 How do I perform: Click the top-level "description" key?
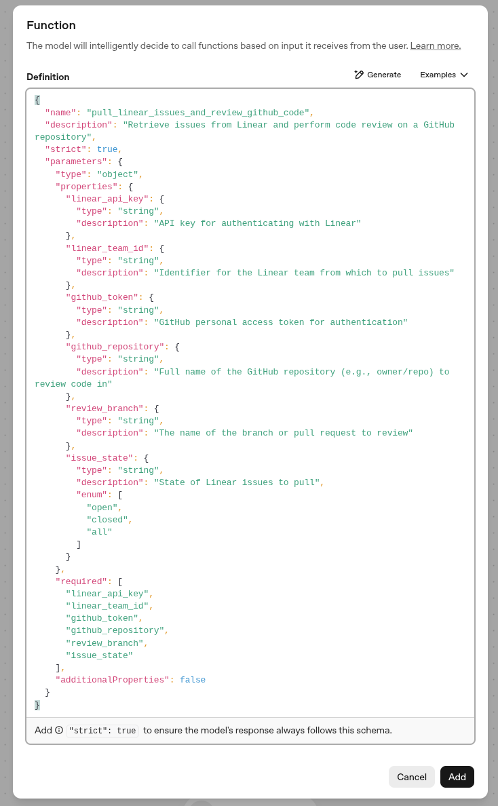79,125
